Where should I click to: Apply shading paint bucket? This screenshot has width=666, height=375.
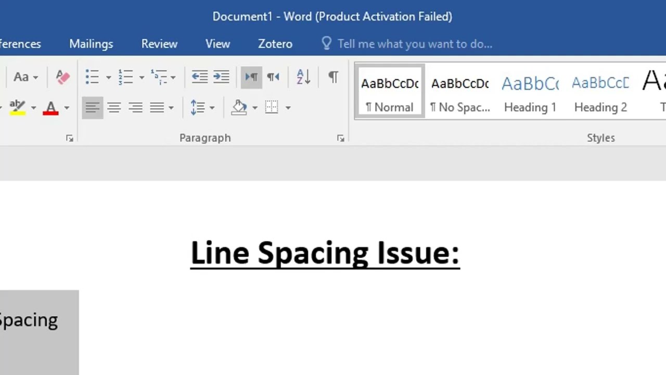pyautogui.click(x=239, y=108)
